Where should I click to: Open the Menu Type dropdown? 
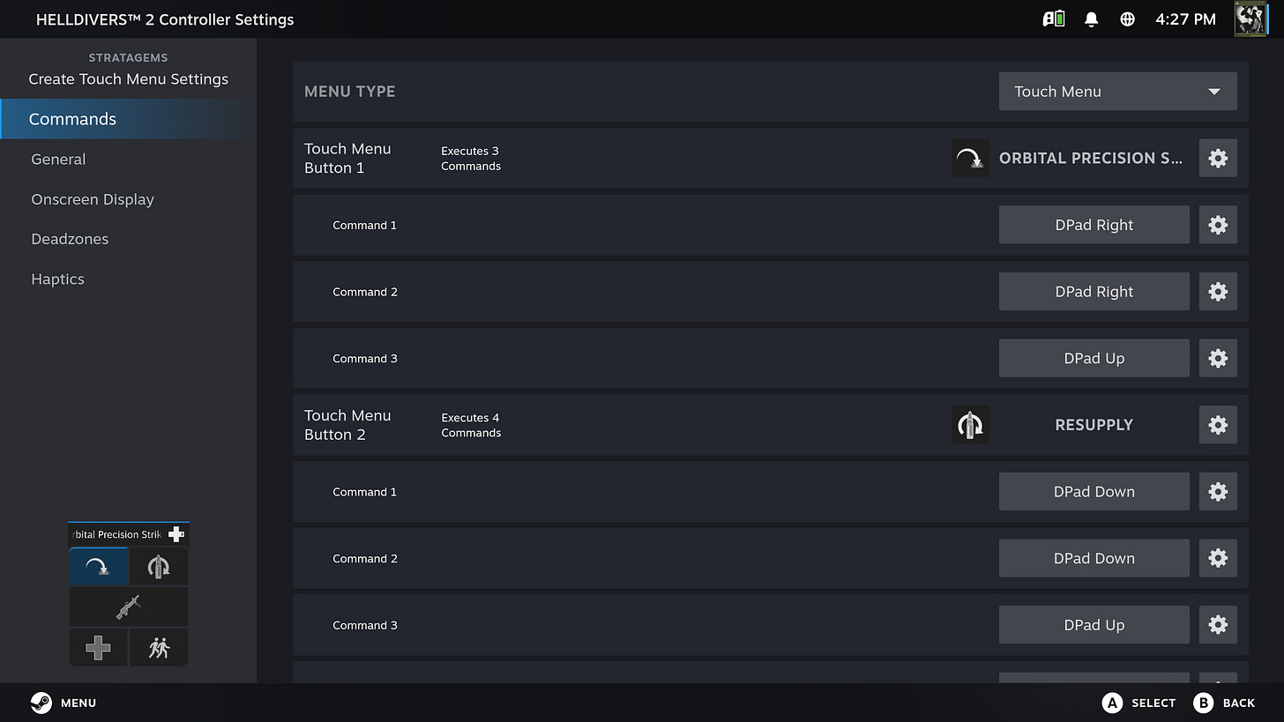(1117, 92)
